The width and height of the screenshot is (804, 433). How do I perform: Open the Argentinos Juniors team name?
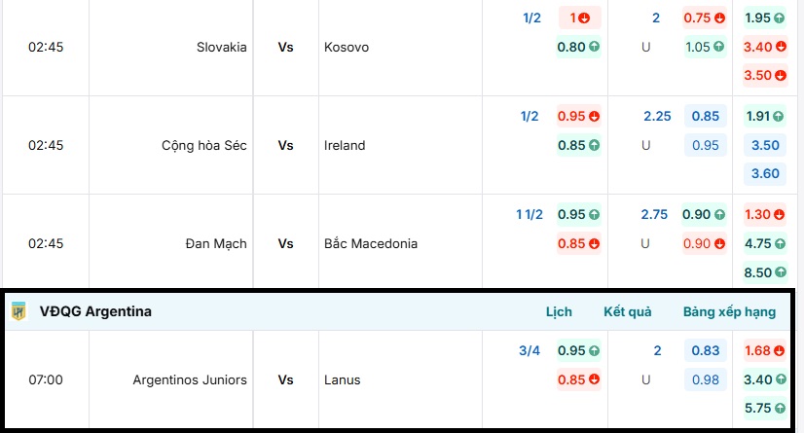coord(190,379)
